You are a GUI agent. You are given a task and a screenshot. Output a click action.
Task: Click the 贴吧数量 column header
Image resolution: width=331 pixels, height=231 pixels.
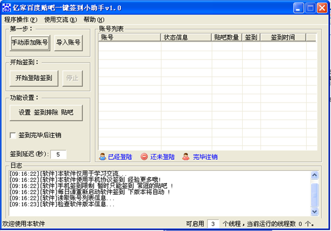coord(227,37)
